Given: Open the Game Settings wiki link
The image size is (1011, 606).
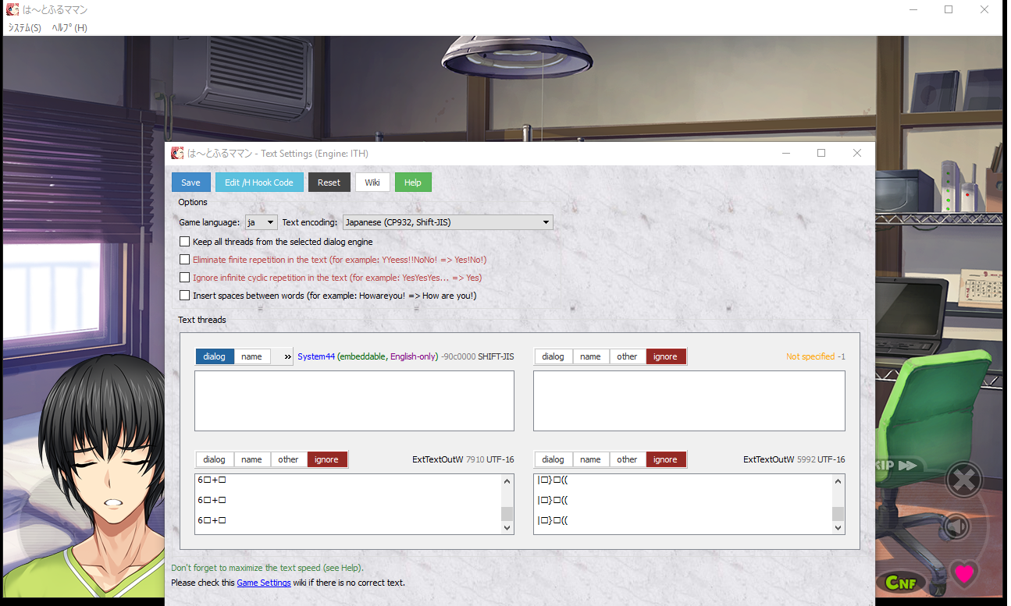Looking at the screenshot, I should pyautogui.click(x=264, y=583).
